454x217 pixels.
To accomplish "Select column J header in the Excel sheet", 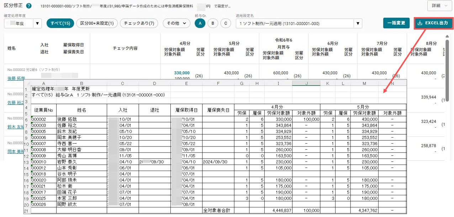I will [x=306, y=83].
